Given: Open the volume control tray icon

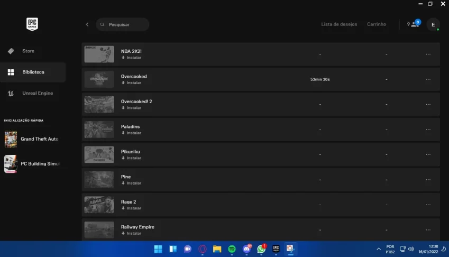Looking at the screenshot, I should (x=411, y=249).
